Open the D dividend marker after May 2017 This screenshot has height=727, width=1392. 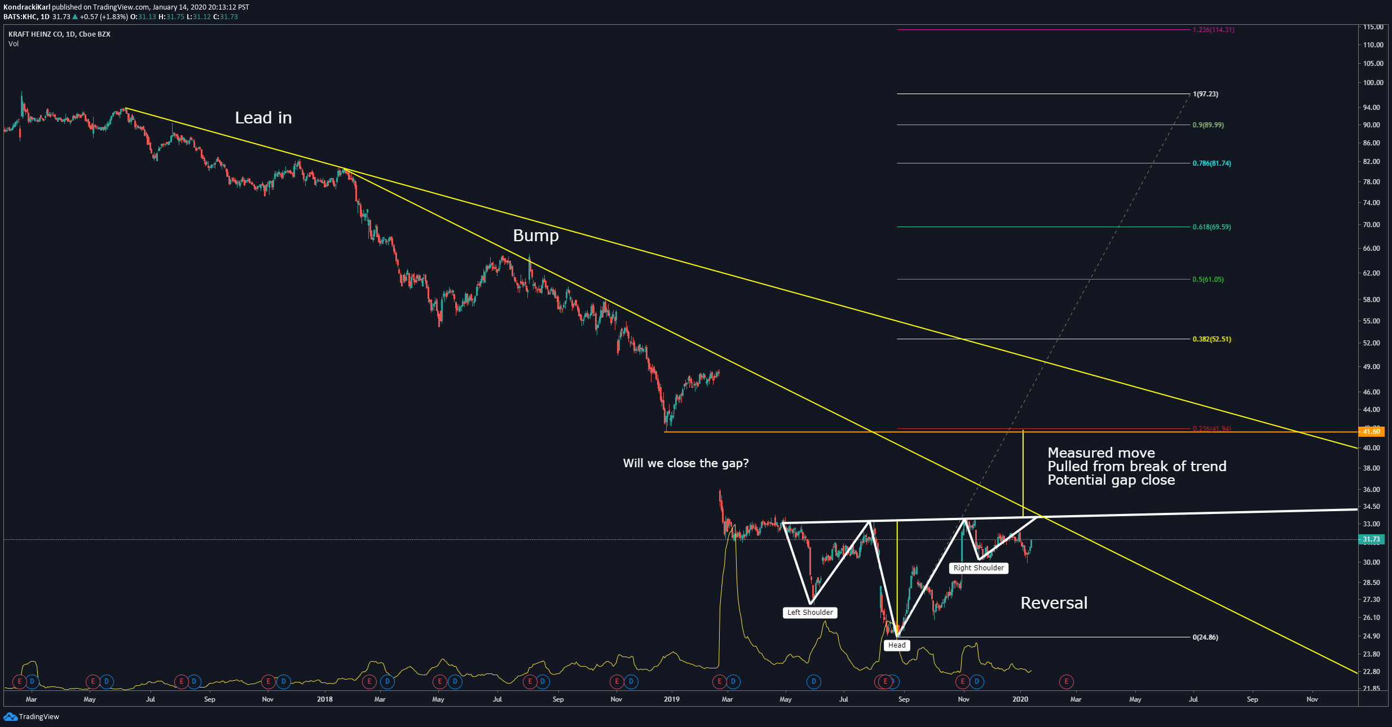pos(107,681)
